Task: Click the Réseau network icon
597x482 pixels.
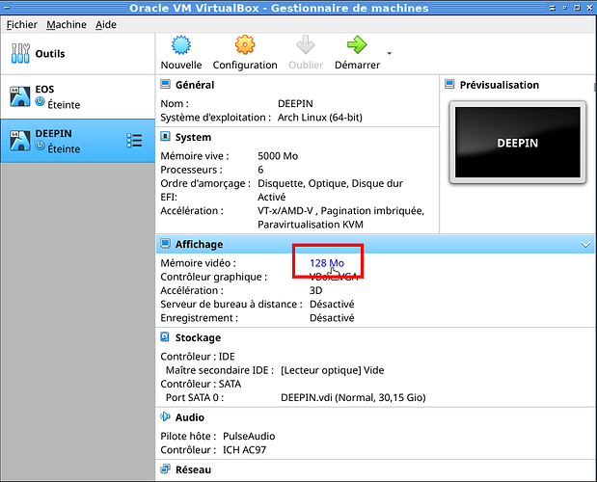Action: 165,469
